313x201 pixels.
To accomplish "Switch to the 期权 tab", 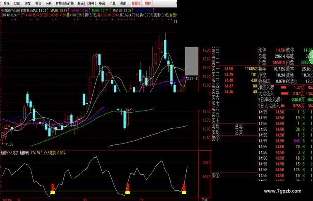I will [x=148, y=3].
